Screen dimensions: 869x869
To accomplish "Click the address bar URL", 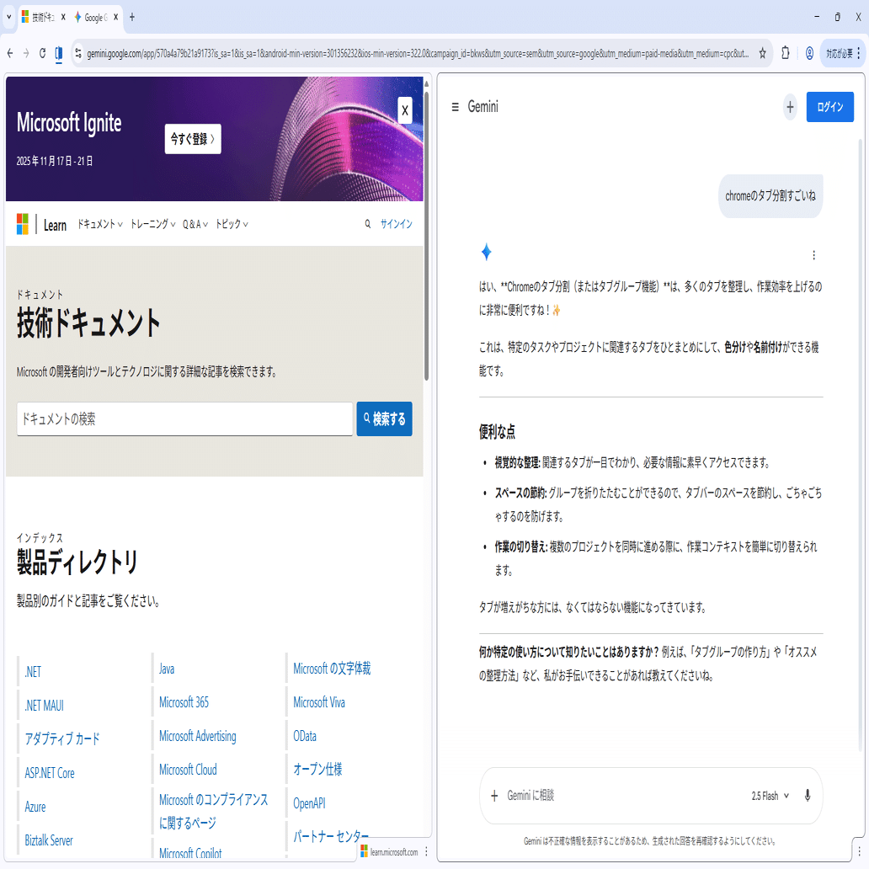I will (418, 54).
